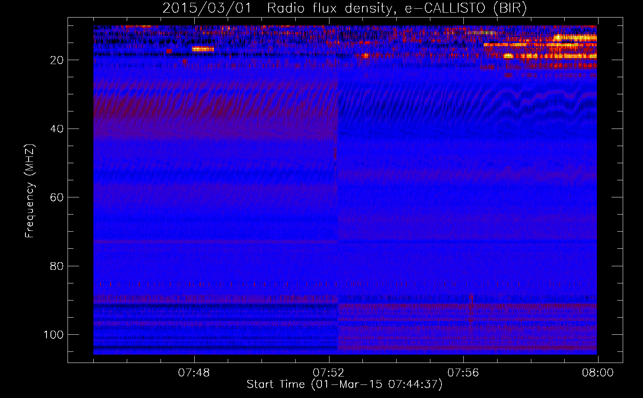The image size is (643, 398).
Task: Click the 'Start Time (01-Mar-15 07:44:37)' label
Action: click(344, 384)
